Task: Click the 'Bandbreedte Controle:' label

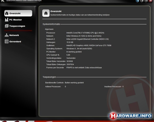Action: [54, 83]
